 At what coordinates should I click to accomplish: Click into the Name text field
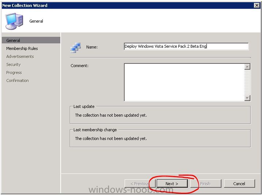pos(186,46)
